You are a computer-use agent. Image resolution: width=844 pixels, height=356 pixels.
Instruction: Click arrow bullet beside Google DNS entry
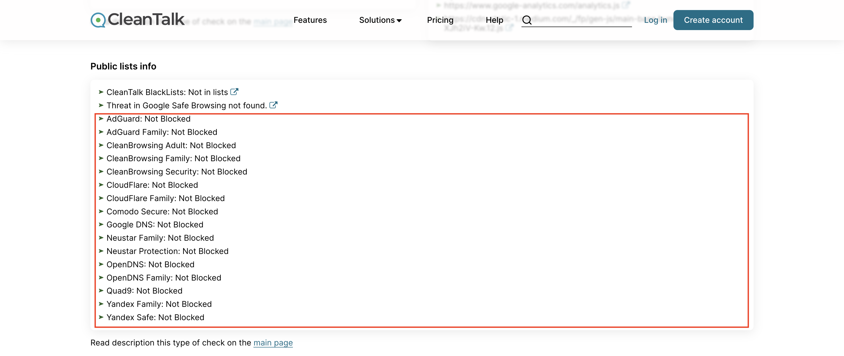[x=101, y=225]
